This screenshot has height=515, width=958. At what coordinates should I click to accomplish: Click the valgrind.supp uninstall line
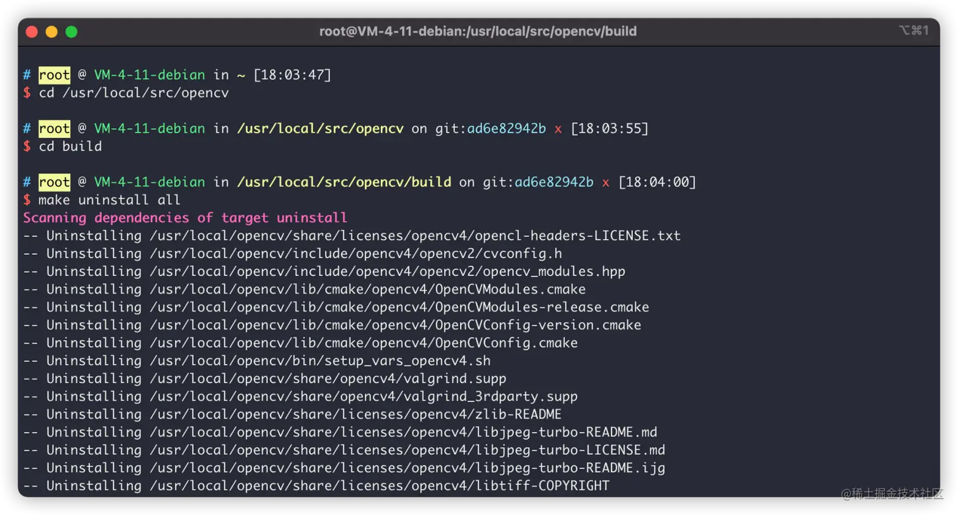(264, 378)
